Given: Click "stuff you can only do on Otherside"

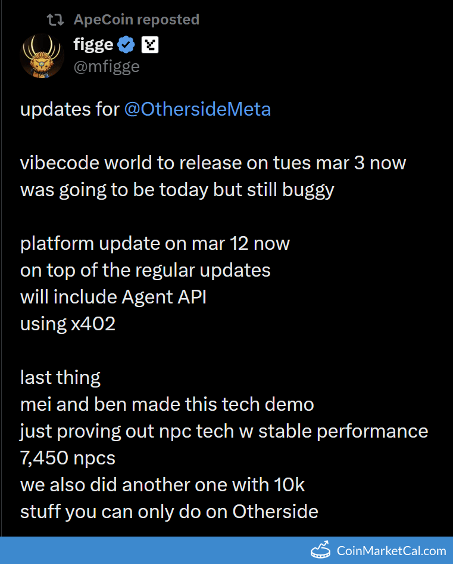Looking at the screenshot, I should [169, 512].
